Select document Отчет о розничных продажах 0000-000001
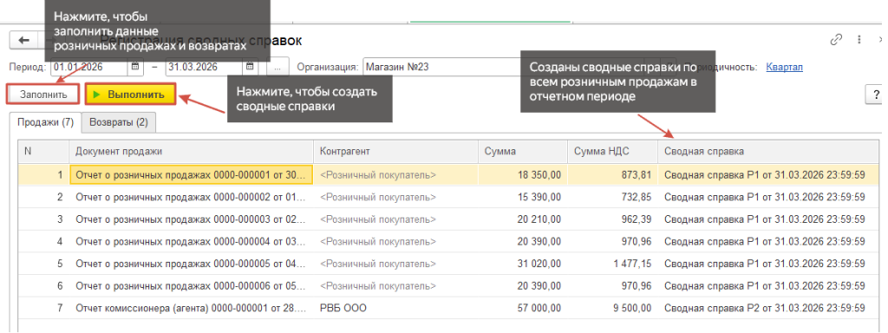This screenshot has height=333, width=888. coord(191,175)
